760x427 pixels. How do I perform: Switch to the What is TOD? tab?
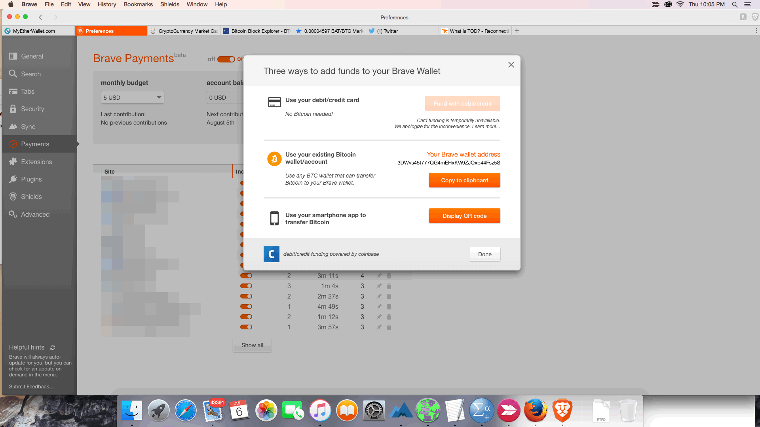tap(475, 31)
